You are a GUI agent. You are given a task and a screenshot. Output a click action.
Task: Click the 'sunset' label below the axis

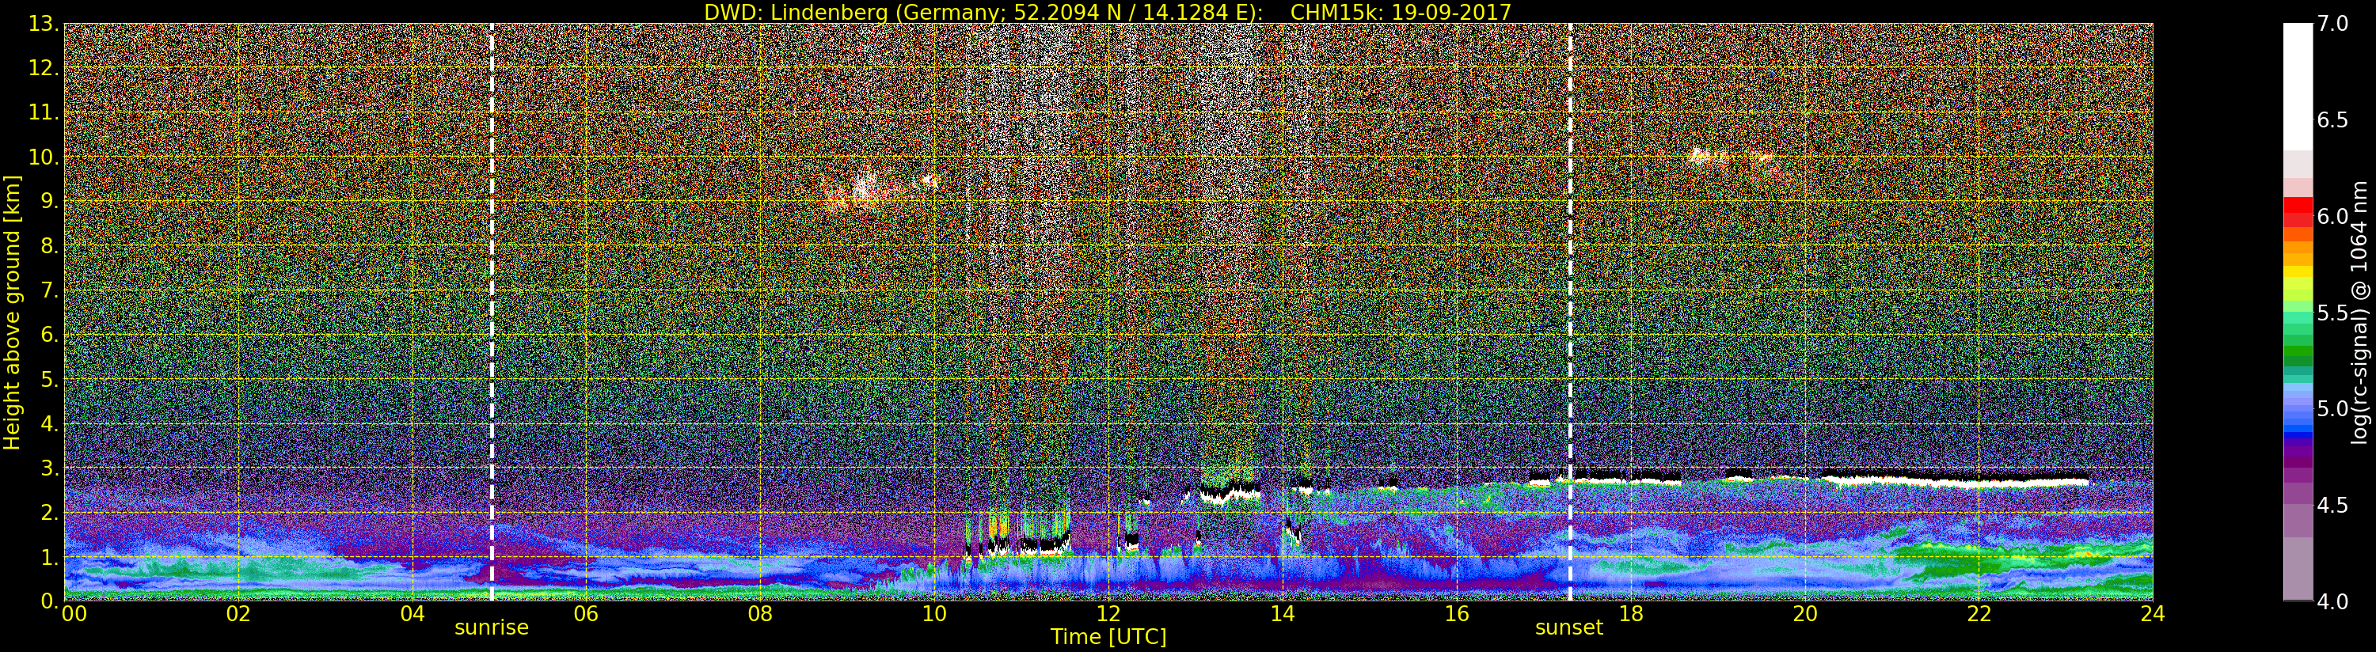coord(1569,628)
